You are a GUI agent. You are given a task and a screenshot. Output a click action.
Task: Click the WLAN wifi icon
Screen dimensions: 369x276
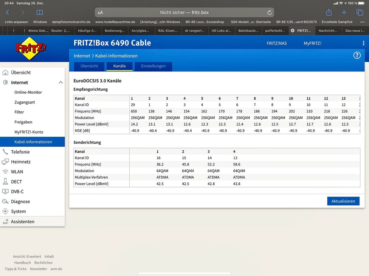(x=6, y=172)
